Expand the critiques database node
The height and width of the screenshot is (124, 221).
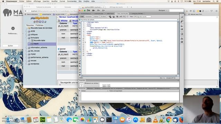(27, 34)
